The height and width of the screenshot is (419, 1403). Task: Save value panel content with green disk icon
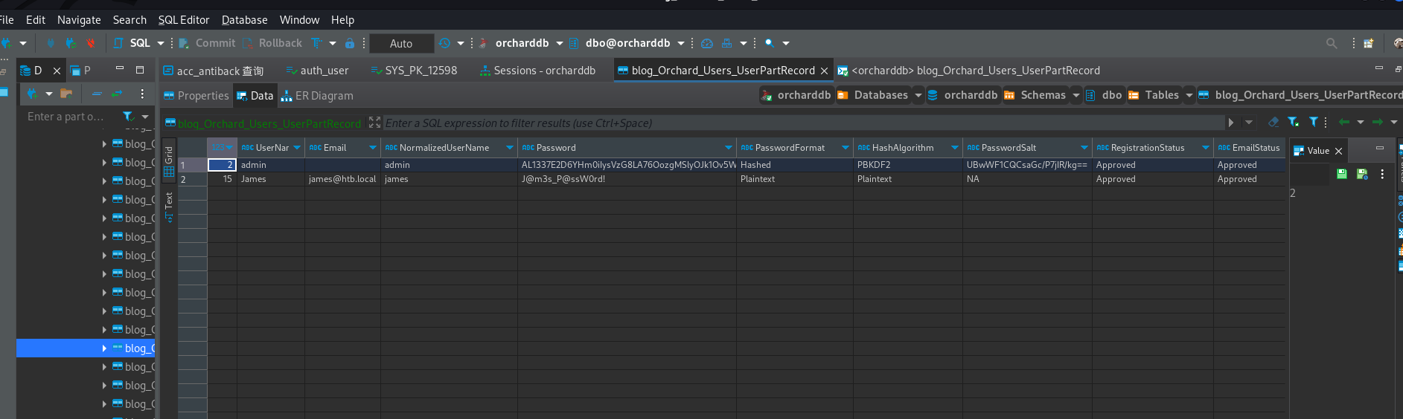1342,174
